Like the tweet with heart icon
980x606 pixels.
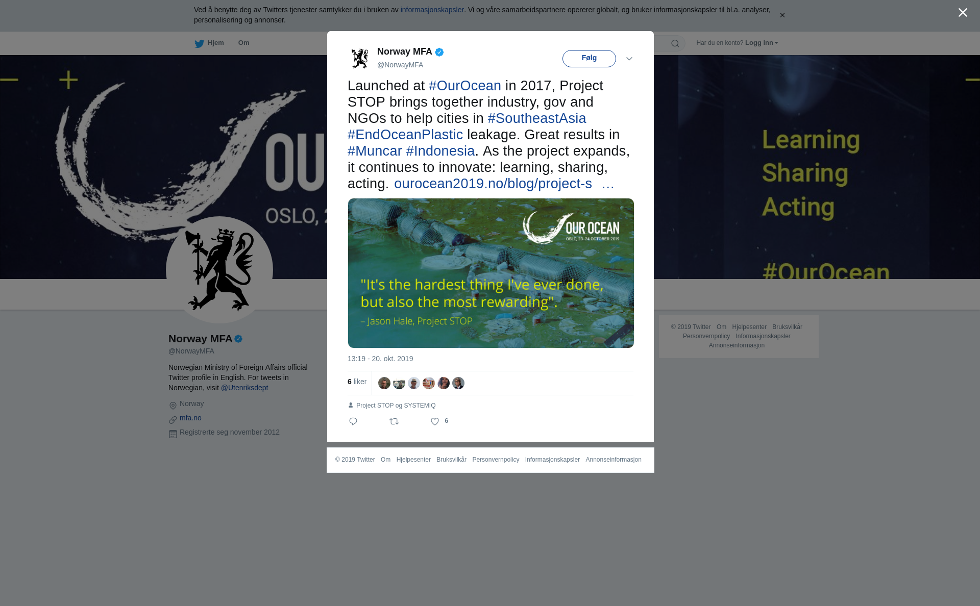435,421
